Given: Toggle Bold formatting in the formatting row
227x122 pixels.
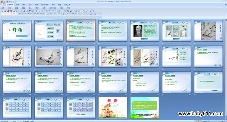Looking at the screenshot, I should pos(20,14).
